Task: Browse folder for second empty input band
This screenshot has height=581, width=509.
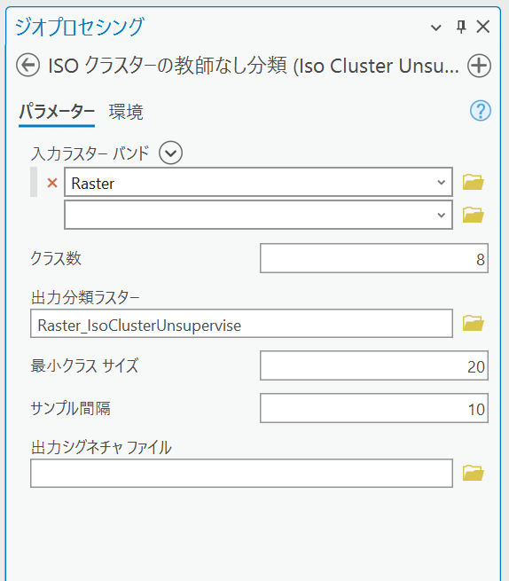Action: click(473, 215)
